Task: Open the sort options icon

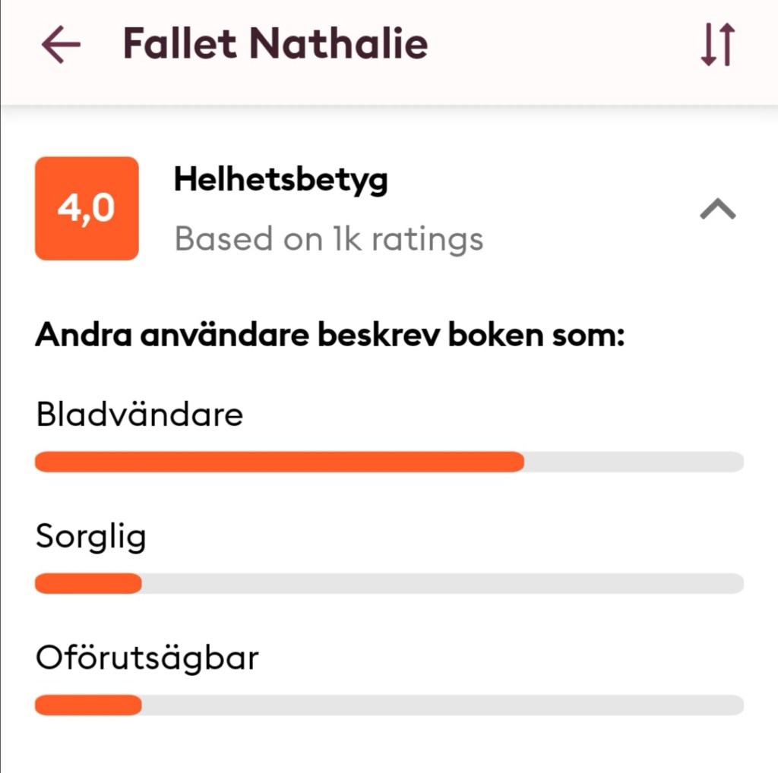Action: click(x=716, y=46)
